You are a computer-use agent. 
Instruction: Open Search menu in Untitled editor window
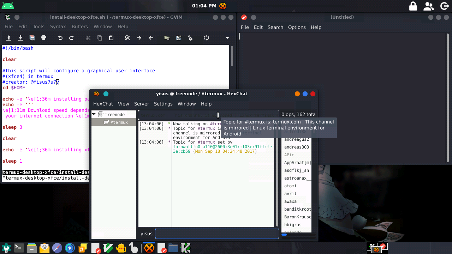[275, 27]
